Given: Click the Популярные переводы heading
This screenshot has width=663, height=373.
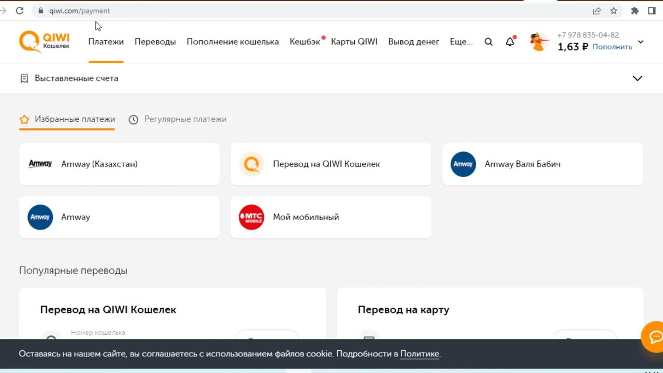Looking at the screenshot, I should click(x=73, y=270).
